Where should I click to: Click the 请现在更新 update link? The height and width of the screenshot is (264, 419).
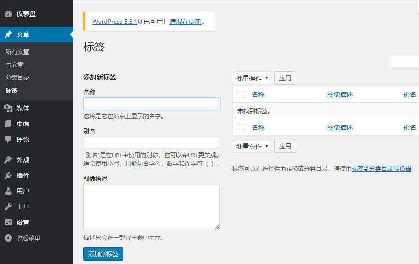[185, 22]
